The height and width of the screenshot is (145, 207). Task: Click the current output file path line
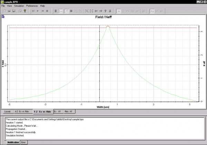point(45,119)
